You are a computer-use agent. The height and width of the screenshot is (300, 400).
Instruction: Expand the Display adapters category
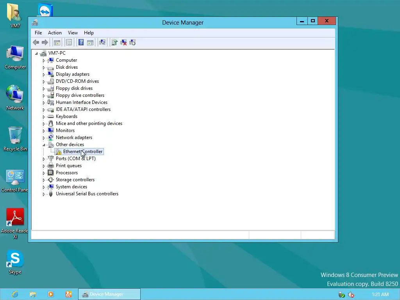point(44,75)
